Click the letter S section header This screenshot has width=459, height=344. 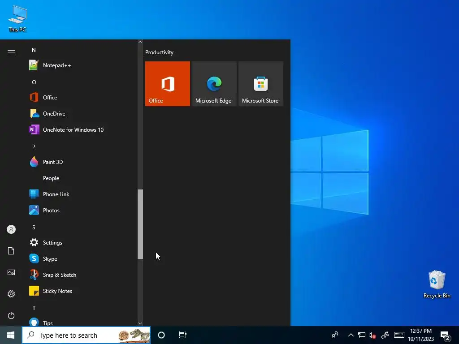(34, 227)
